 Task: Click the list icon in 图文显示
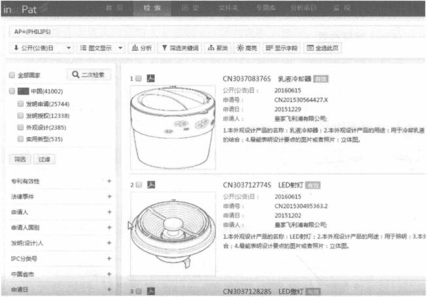pyautogui.click(x=83, y=48)
